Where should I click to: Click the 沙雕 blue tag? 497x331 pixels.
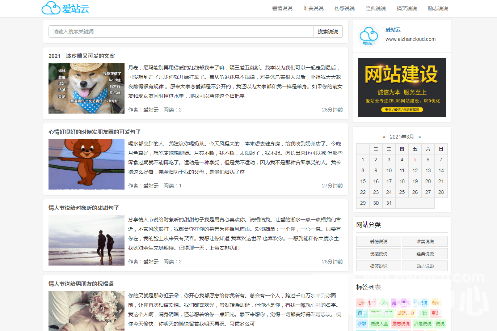click(362, 324)
